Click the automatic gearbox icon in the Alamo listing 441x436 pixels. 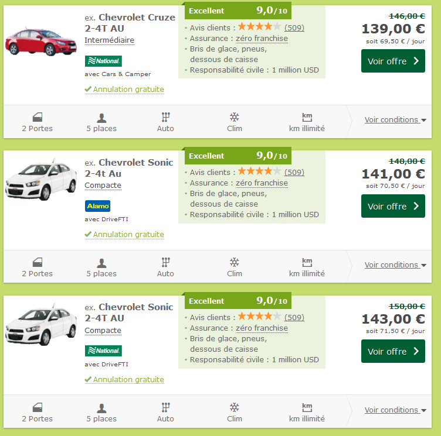click(165, 262)
